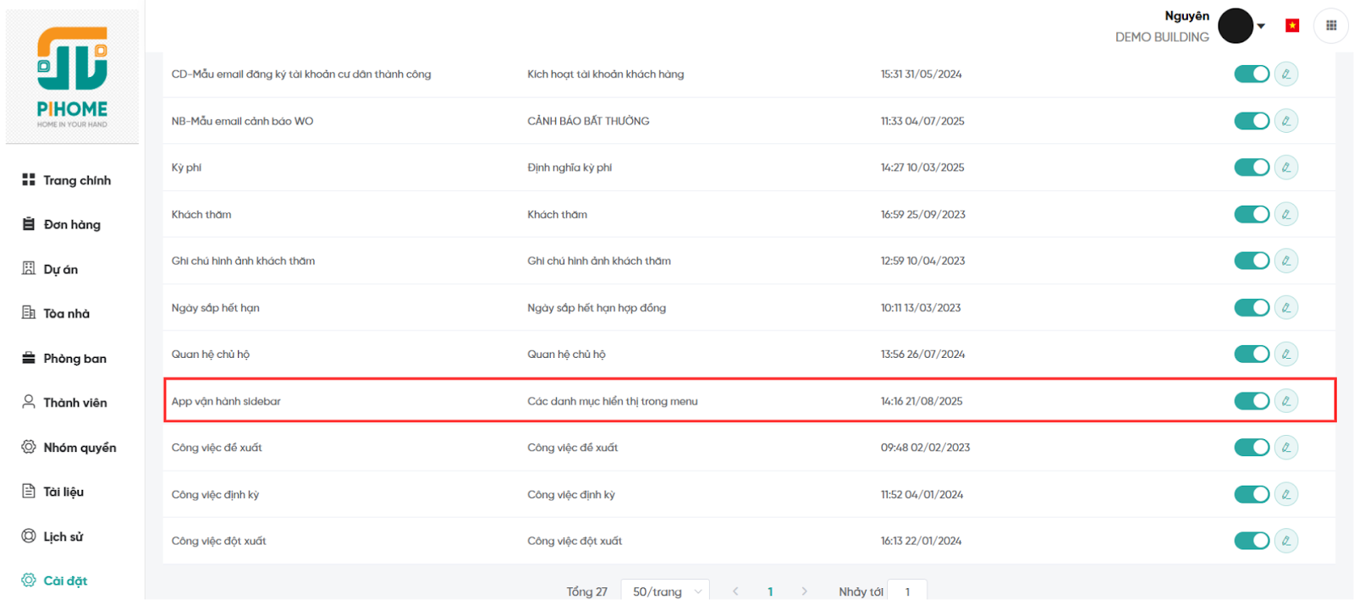
Task: Go to next page arrow in pagination
Action: [804, 591]
